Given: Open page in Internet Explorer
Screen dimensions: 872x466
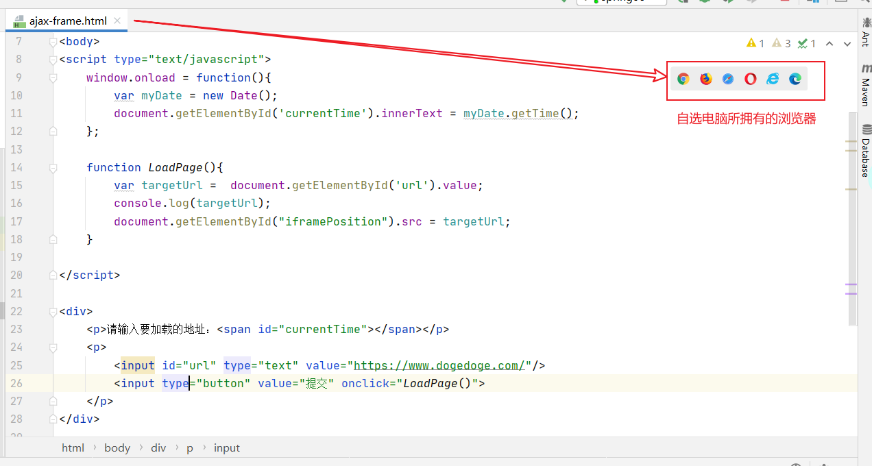Looking at the screenshot, I should click(x=773, y=79).
